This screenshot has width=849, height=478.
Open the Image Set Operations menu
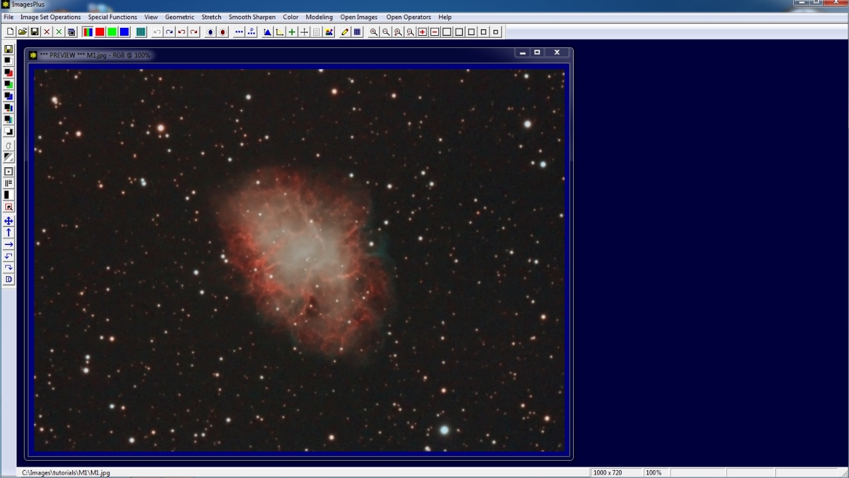point(50,17)
